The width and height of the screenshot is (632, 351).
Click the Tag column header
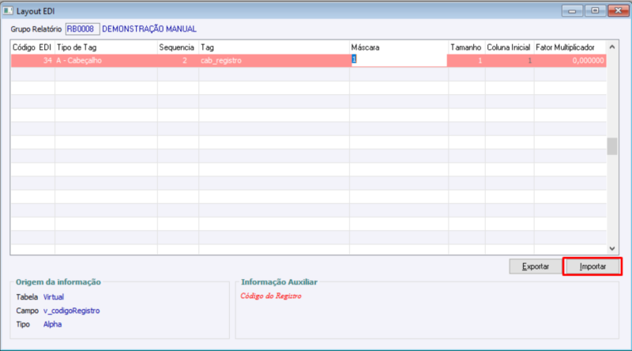[x=274, y=47]
